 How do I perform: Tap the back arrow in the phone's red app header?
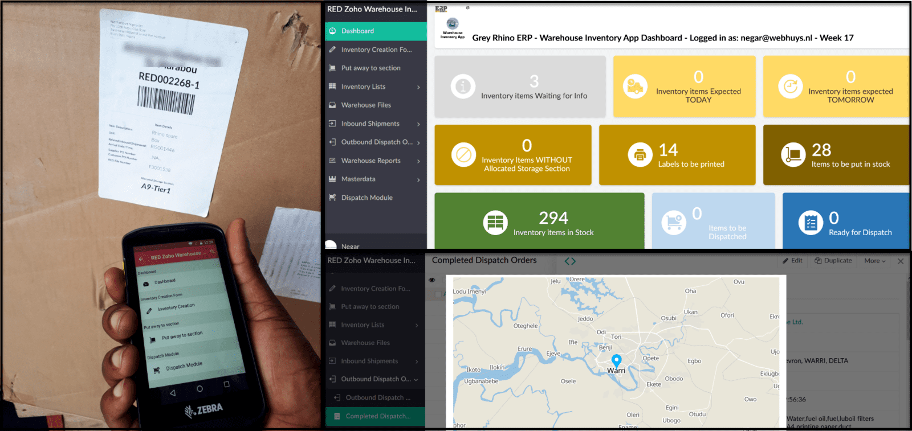tap(141, 259)
